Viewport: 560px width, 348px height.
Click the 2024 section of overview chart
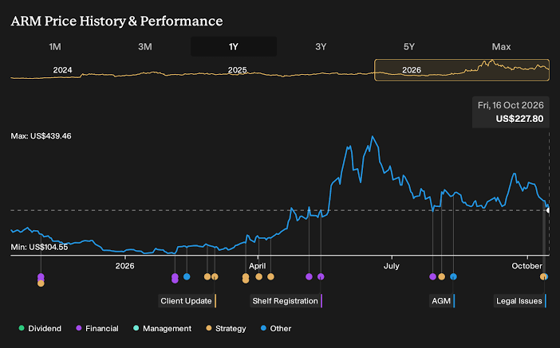click(x=62, y=70)
